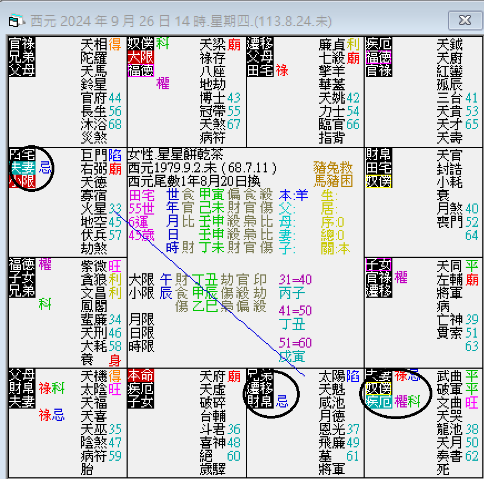Select the star 天相 in the top-left palace
Image resolution: width=484 pixels, height=479 pixels.
coord(94,45)
